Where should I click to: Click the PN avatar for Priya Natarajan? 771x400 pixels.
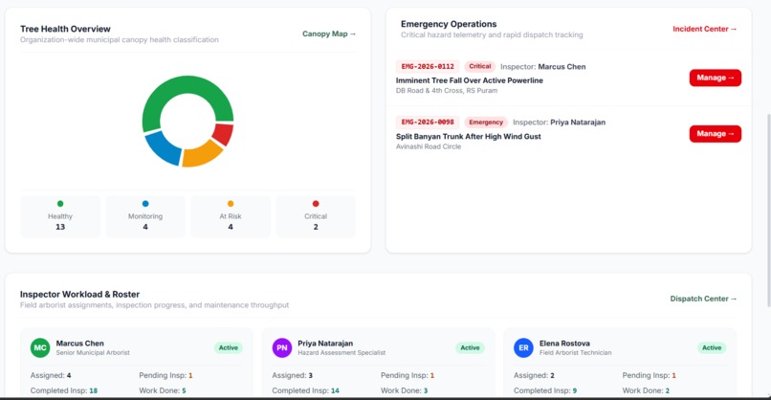[x=282, y=348]
